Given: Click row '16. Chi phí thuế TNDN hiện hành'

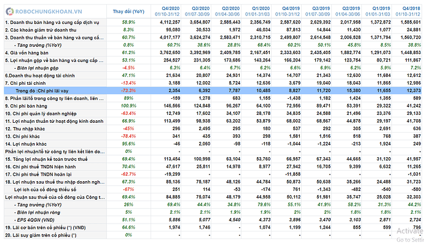Looking at the screenshot, I should point(213,166).
